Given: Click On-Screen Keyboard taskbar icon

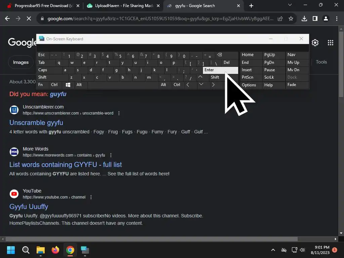Looking at the screenshot, I should (x=85, y=250).
